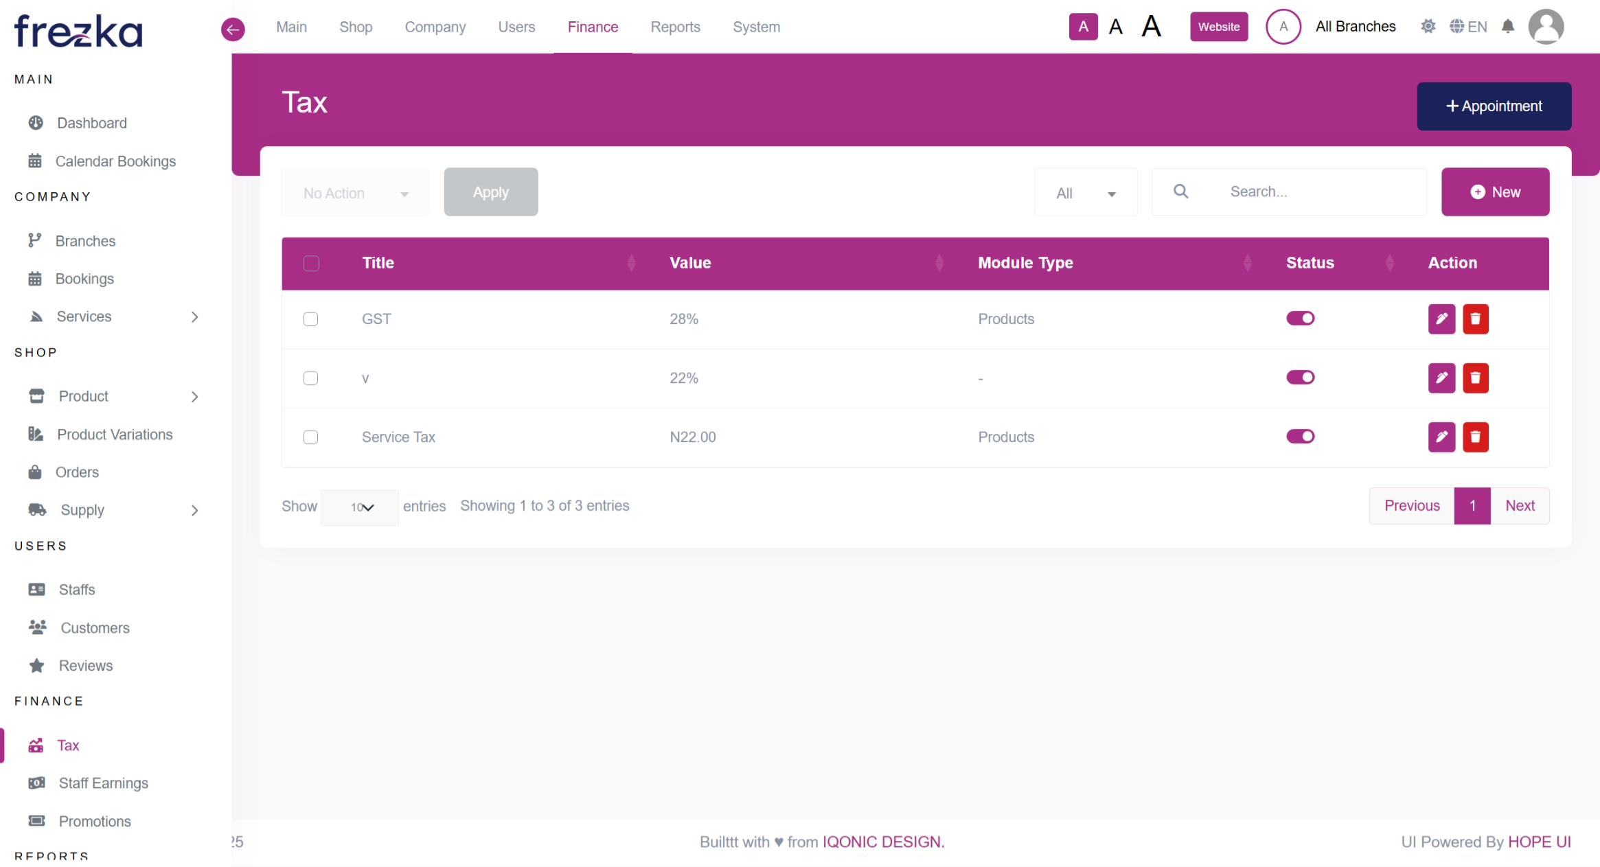Switch to the Reports tab
This screenshot has width=1600, height=867.
(x=675, y=27)
